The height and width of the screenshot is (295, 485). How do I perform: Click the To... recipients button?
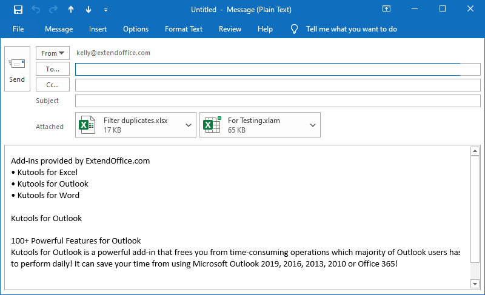53,69
